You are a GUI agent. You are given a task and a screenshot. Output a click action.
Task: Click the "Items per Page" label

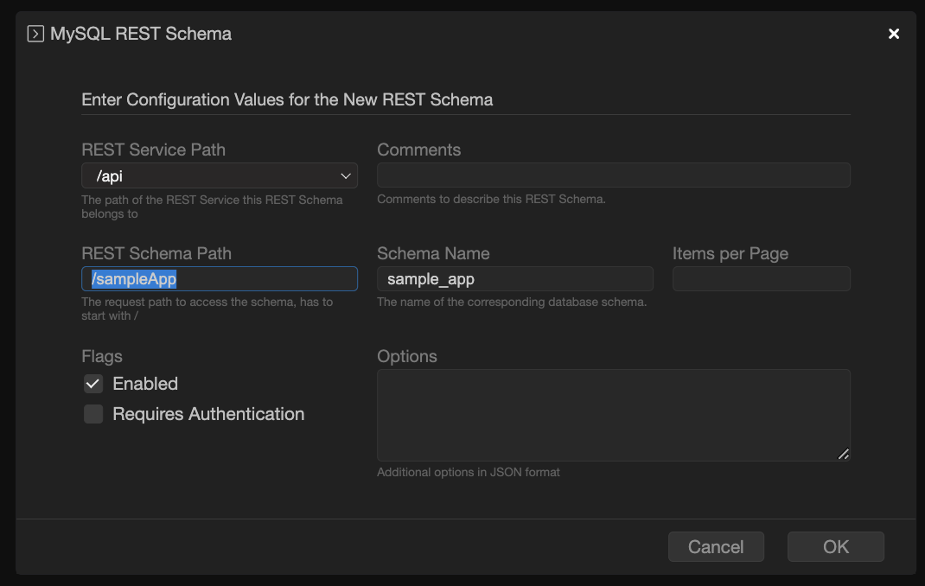[730, 253]
